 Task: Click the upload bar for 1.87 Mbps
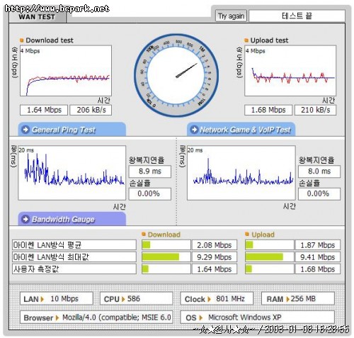click(270, 245)
